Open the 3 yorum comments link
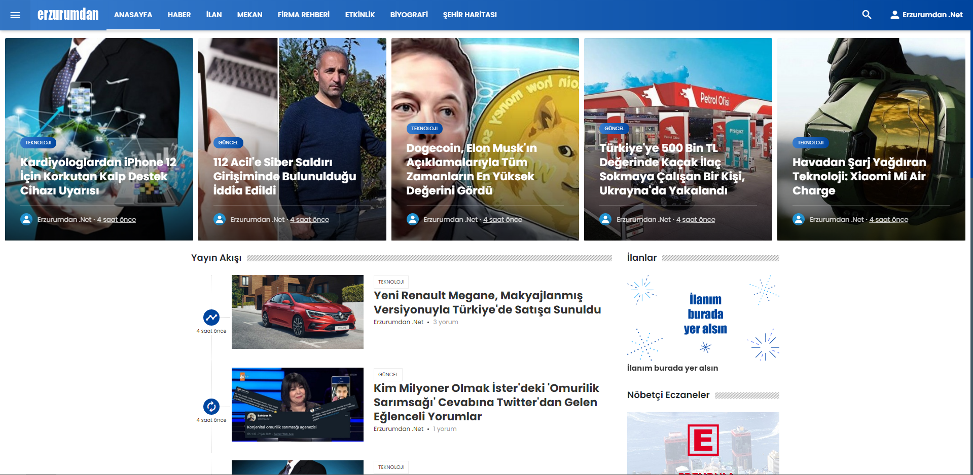 point(446,322)
